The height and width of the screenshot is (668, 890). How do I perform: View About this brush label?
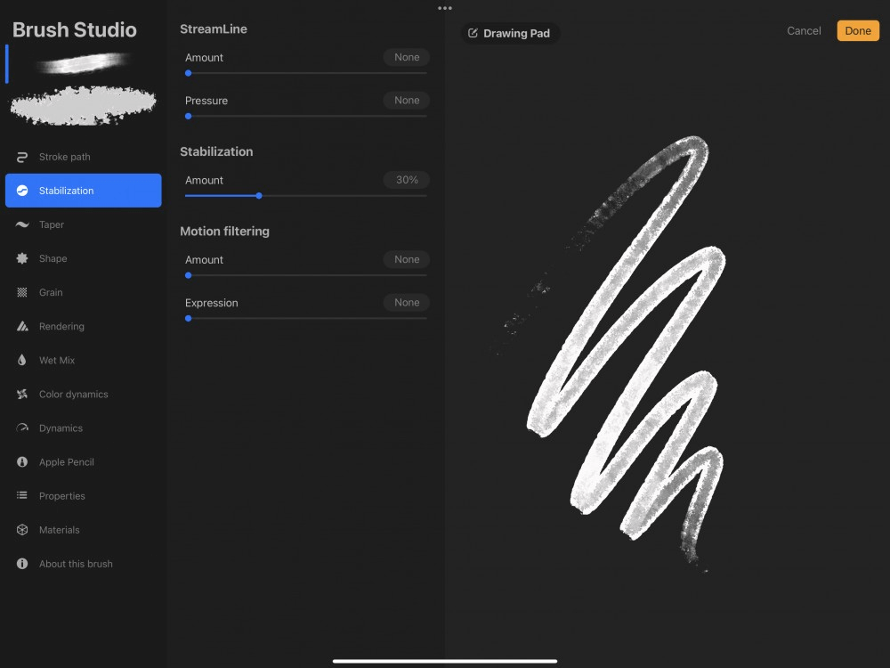76,564
